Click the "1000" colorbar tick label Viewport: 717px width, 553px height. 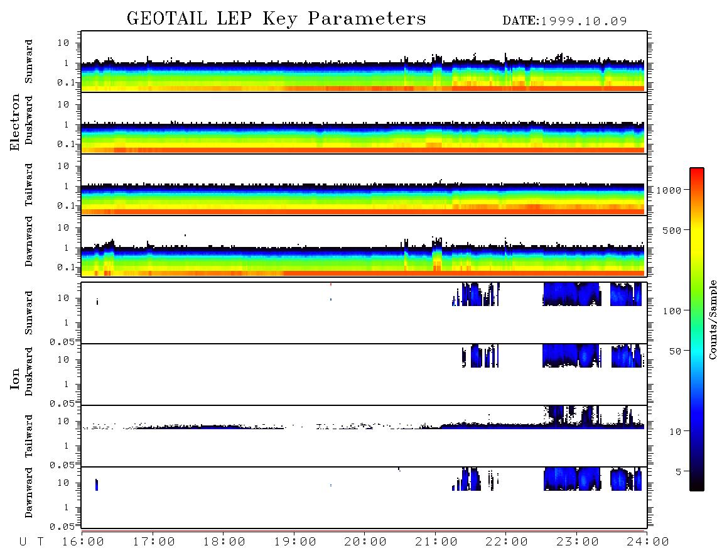coord(669,190)
